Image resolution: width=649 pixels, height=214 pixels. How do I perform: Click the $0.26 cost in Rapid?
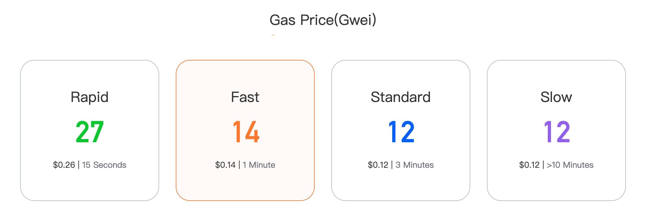tap(64, 165)
